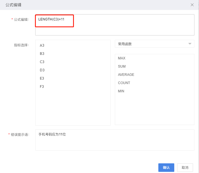The height and width of the screenshot is (173, 199).
Task: Insert the MIN function
Action: pyautogui.click(x=121, y=91)
